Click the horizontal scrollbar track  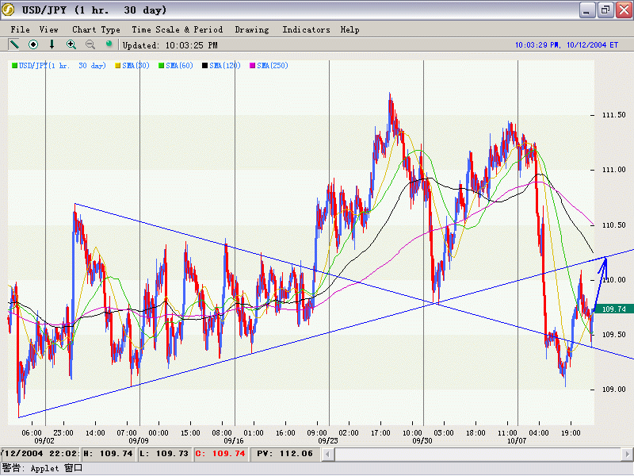point(475,454)
